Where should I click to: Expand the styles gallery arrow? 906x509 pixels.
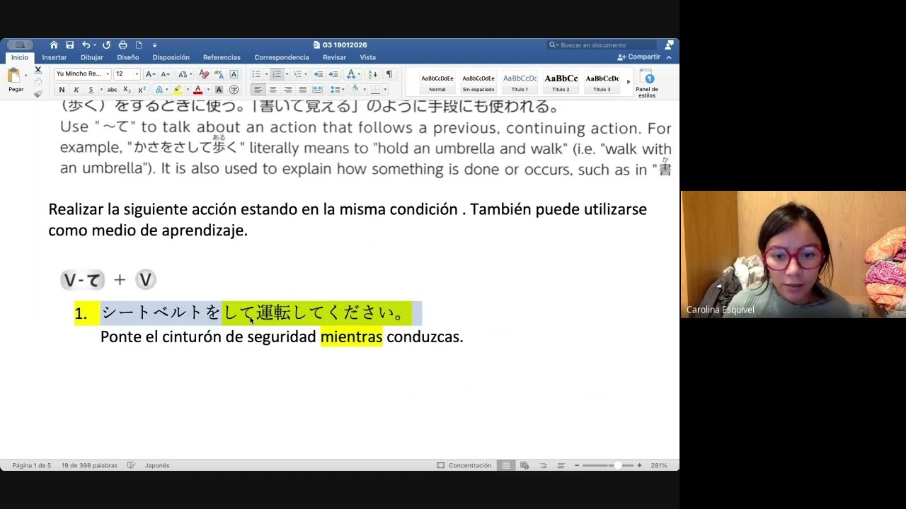tap(629, 82)
